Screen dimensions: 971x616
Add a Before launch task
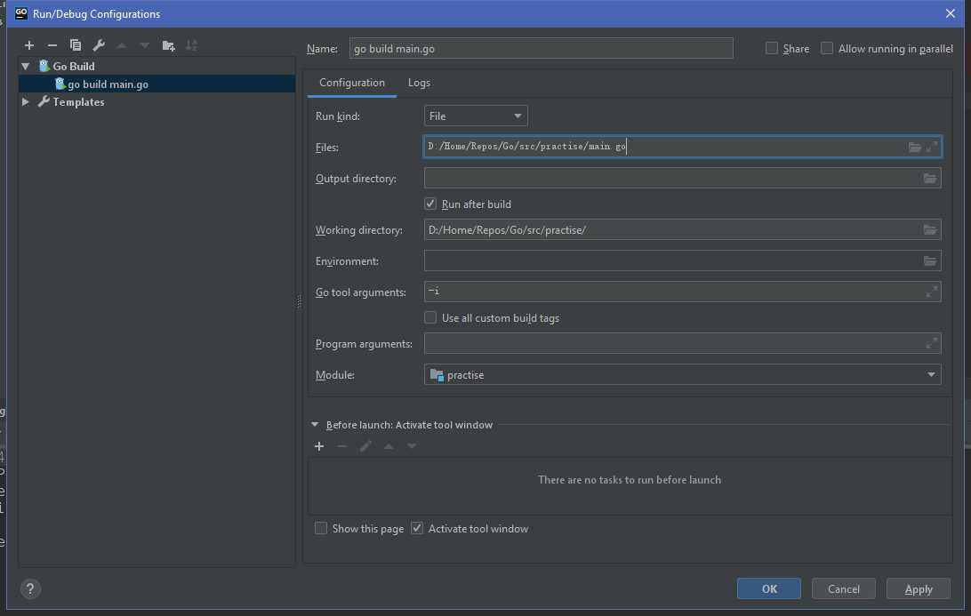click(319, 446)
